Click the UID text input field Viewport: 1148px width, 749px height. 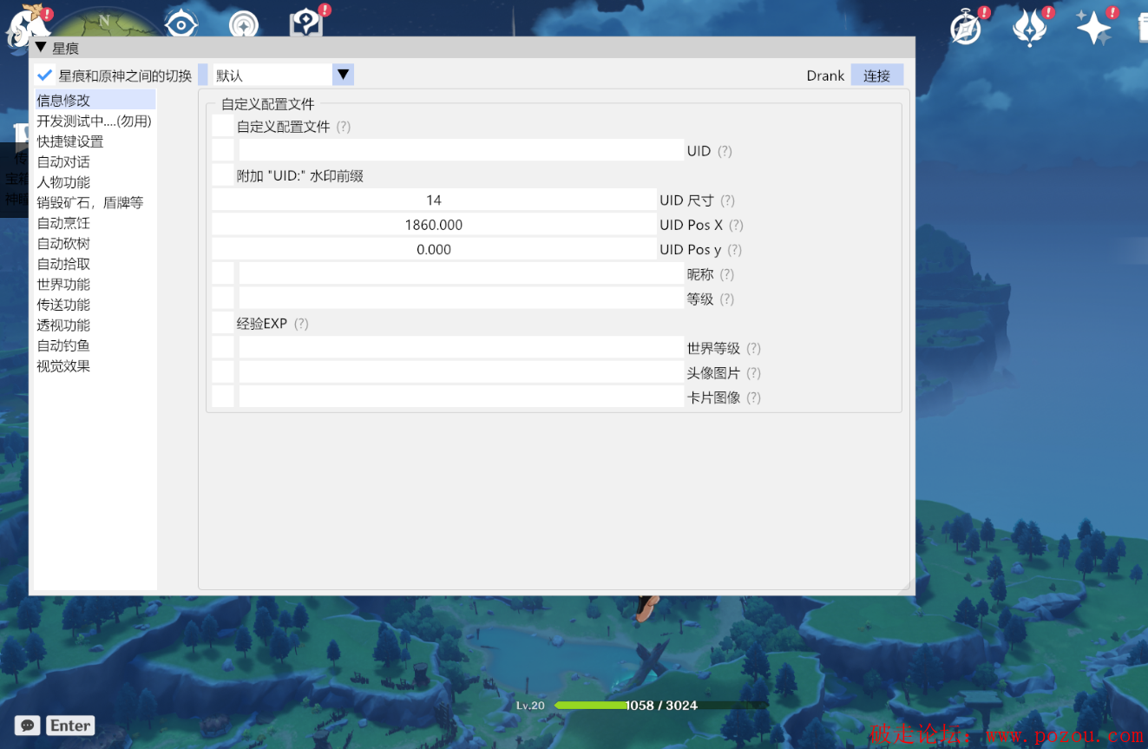pos(462,150)
